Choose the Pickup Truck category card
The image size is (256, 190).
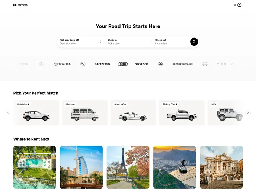tap(182, 113)
